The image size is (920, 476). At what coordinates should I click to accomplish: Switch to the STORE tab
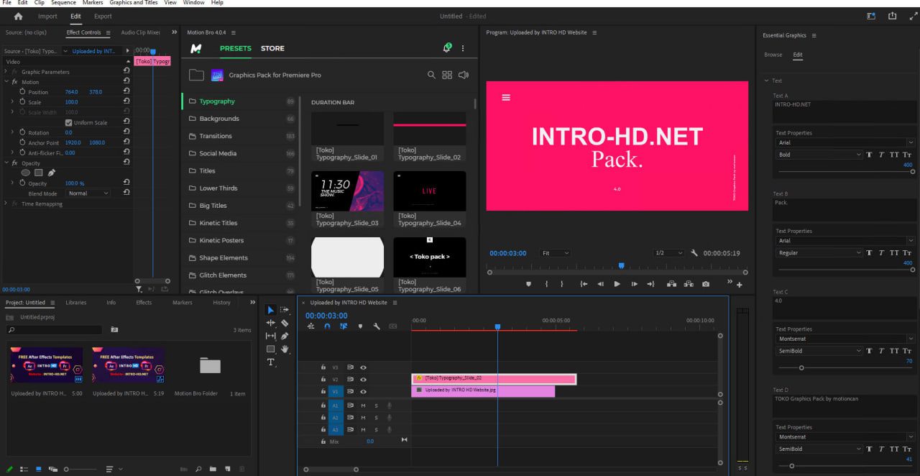point(272,48)
